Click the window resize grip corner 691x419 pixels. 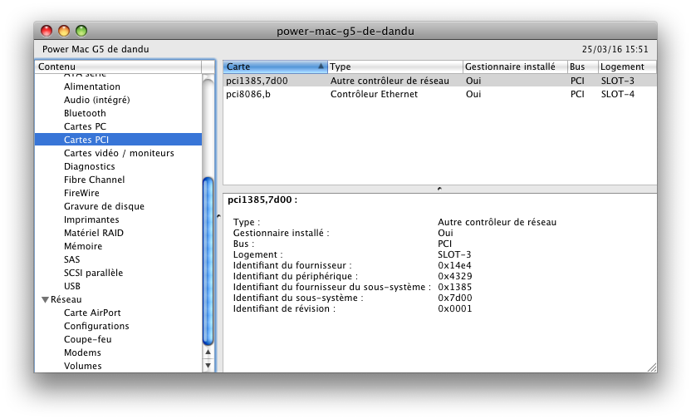[x=652, y=367]
